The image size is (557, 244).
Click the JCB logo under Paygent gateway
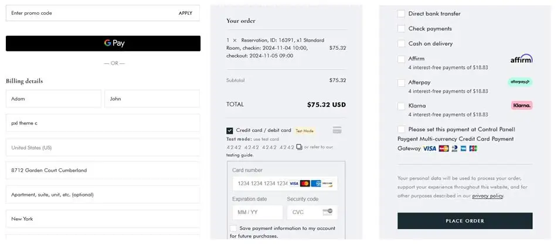(x=473, y=148)
